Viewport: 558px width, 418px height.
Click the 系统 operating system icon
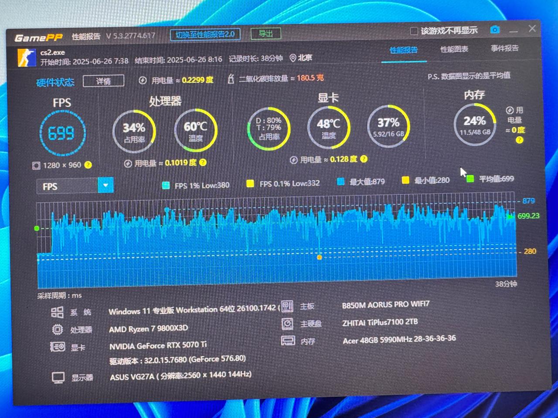(x=57, y=312)
